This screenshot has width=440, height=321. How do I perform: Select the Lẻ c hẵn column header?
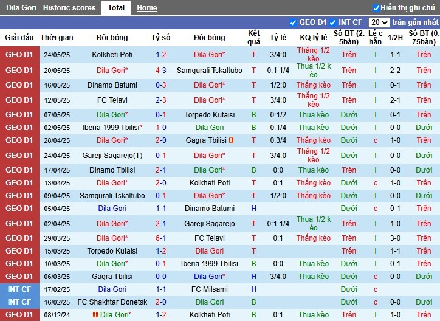(376, 37)
